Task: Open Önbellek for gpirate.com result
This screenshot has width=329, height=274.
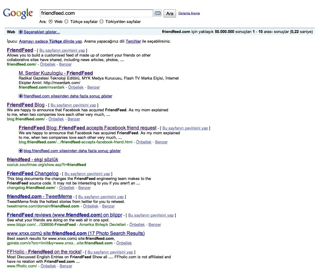Action: (124, 243)
